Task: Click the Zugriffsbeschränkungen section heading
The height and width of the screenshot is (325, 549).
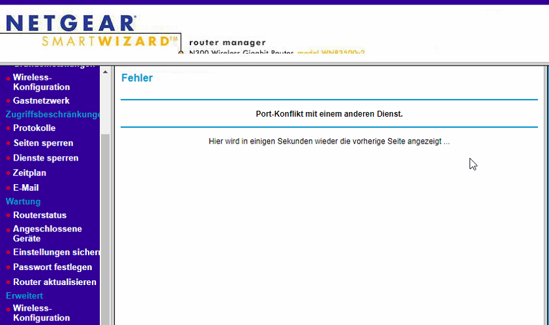Action: pyautogui.click(x=53, y=114)
